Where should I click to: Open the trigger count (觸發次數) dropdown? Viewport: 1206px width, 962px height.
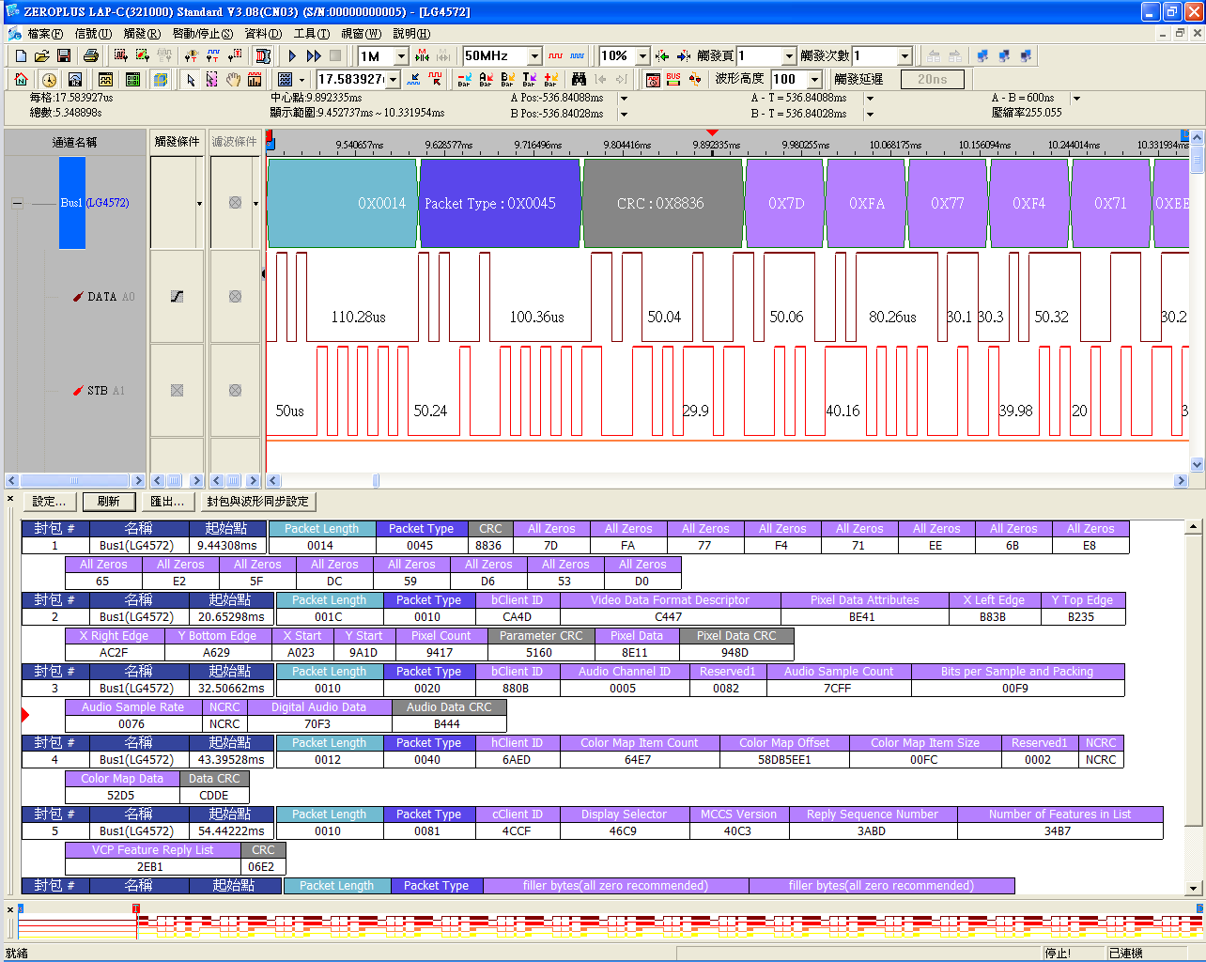pos(904,56)
